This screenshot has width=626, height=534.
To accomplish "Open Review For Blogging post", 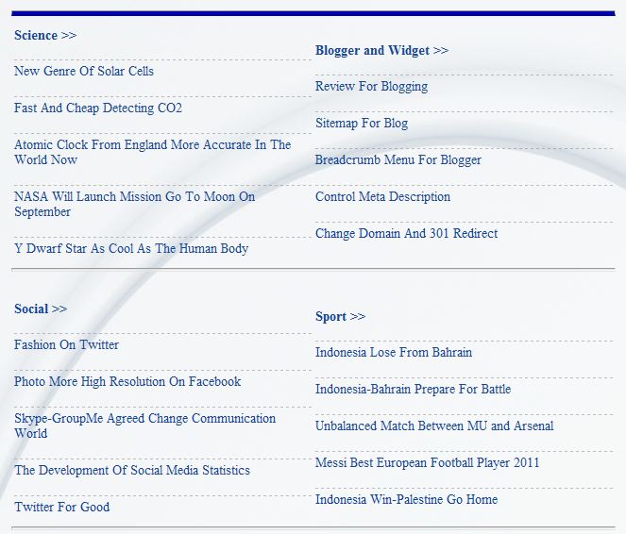I will [371, 86].
